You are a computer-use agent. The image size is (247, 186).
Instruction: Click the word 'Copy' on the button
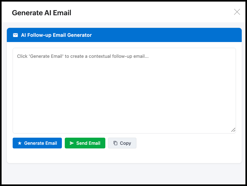[125, 143]
